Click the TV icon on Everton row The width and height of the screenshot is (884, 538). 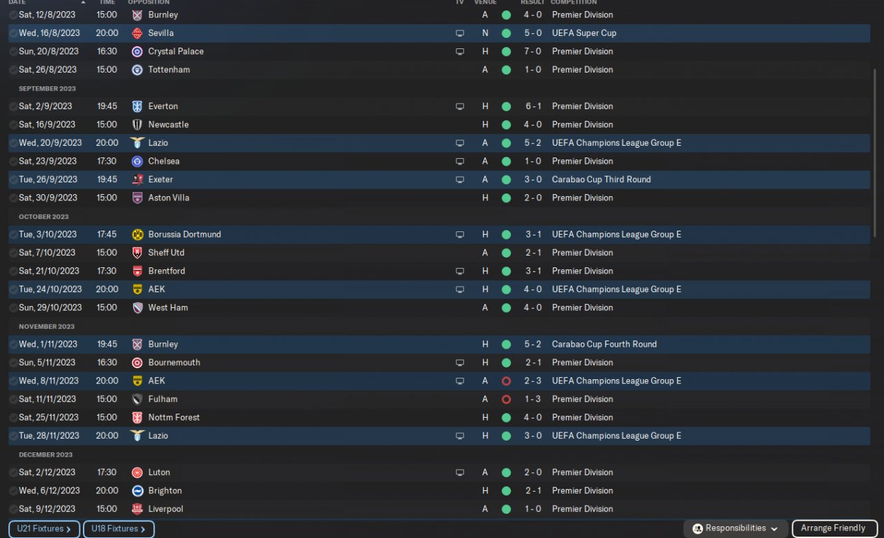coord(460,106)
